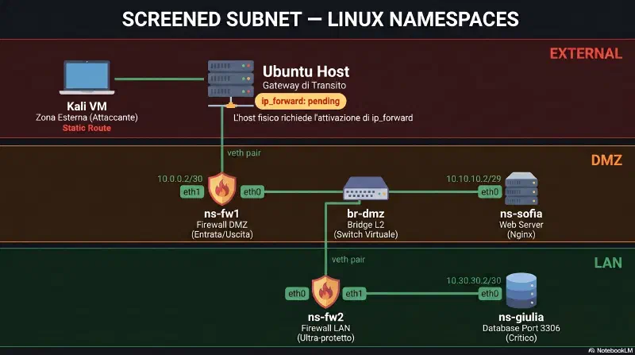Click the veth pair label in DMZ zone
Image resolution: width=635 pixels, height=355 pixels.
(x=244, y=153)
